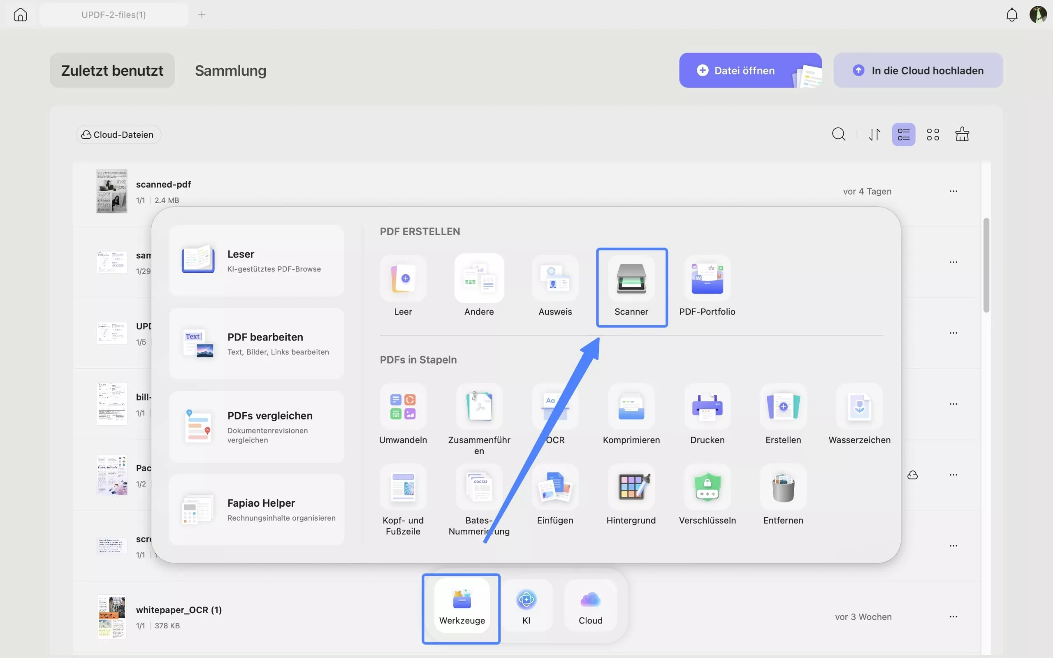
Task: Toggle the Cloud-Dateien filter
Action: coord(118,134)
